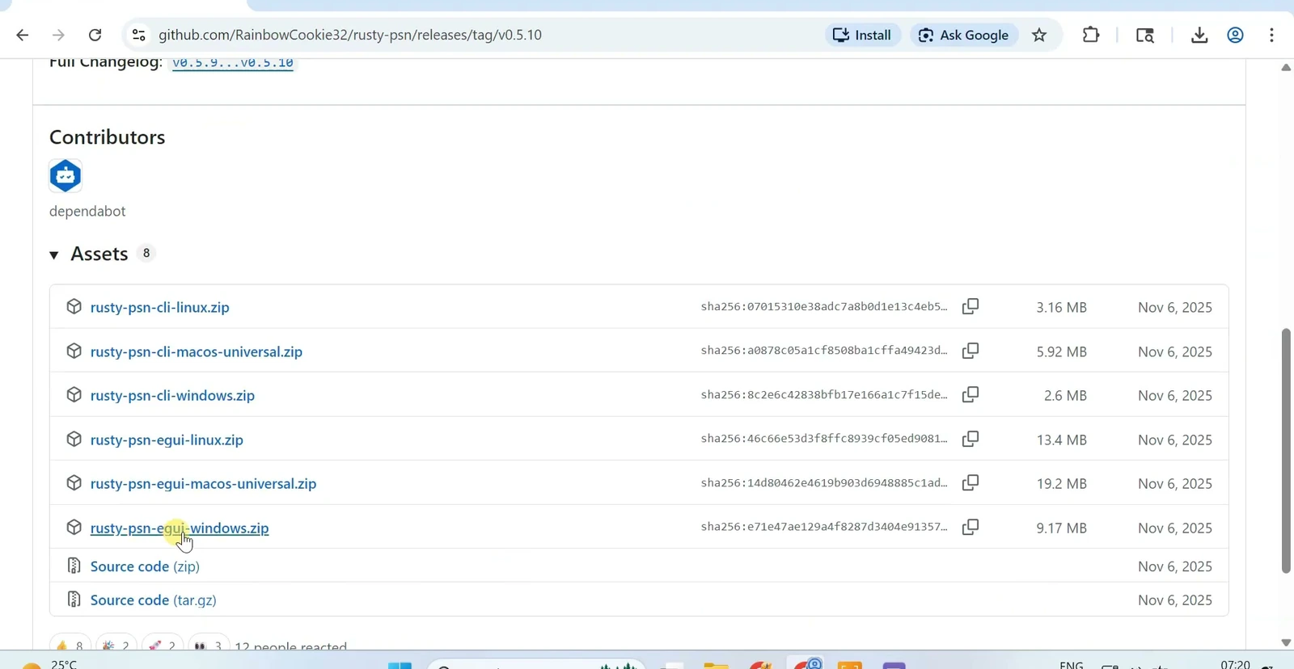Click the Ask Google button

pos(964,35)
